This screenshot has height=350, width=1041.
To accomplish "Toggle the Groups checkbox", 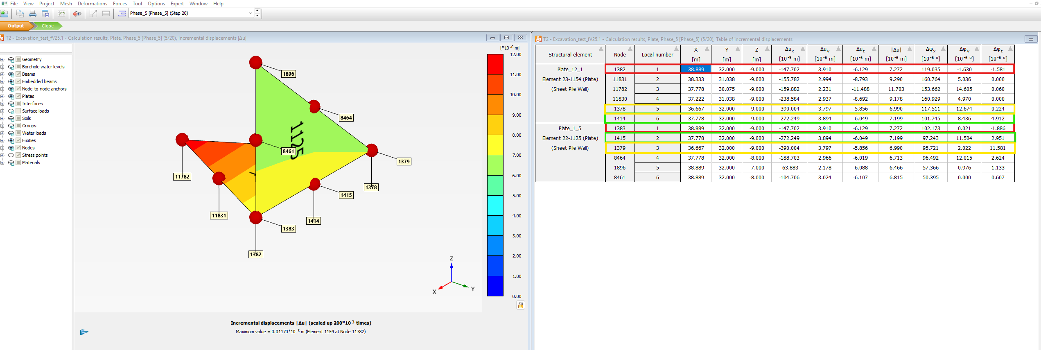I will click(x=18, y=126).
